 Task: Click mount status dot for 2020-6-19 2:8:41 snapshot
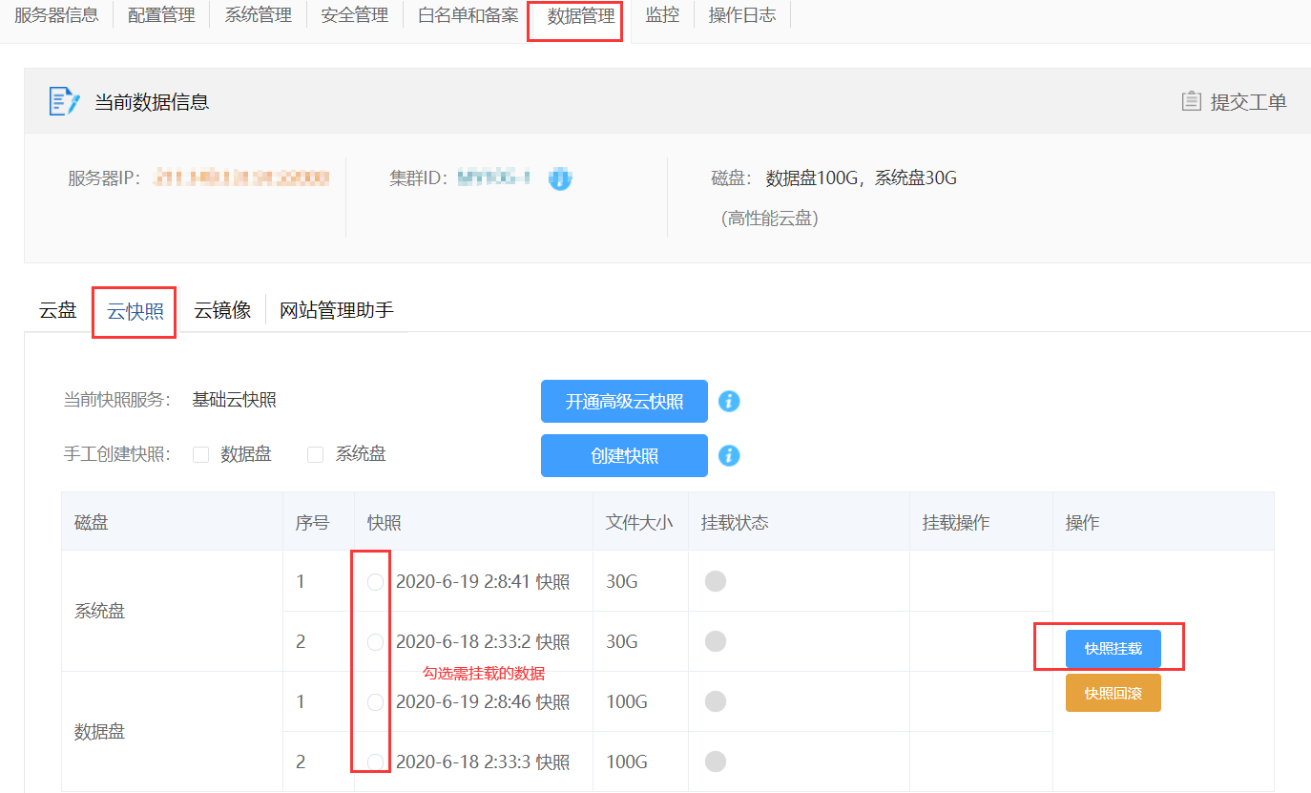(x=715, y=581)
